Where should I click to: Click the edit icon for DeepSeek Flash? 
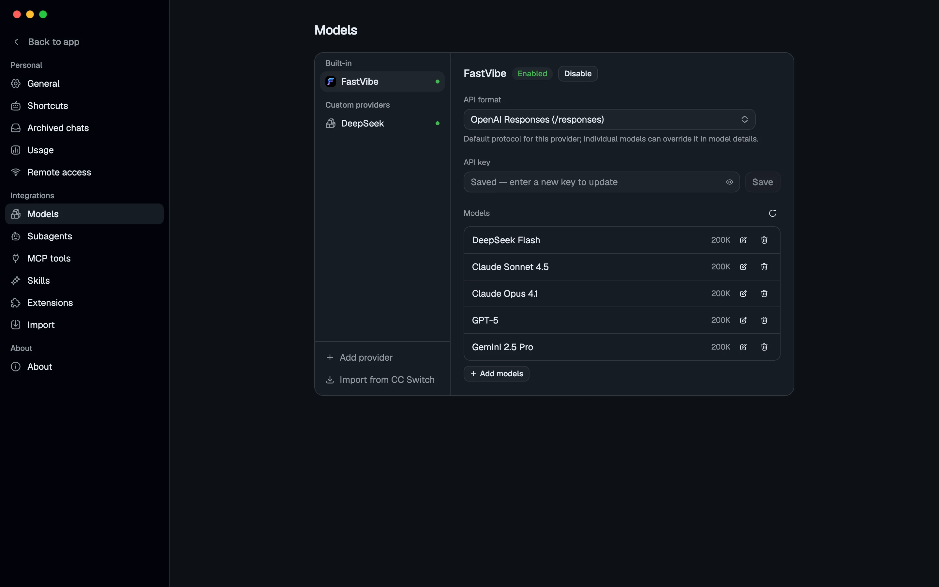[743, 240]
